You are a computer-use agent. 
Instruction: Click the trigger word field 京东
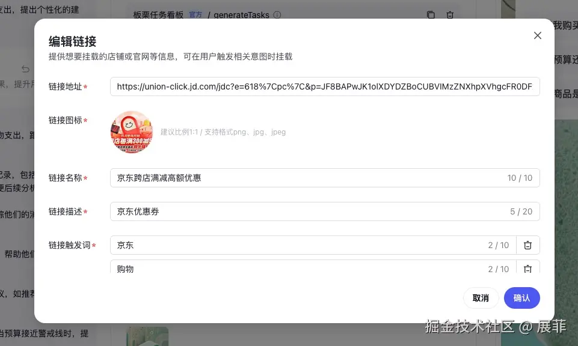click(313, 245)
